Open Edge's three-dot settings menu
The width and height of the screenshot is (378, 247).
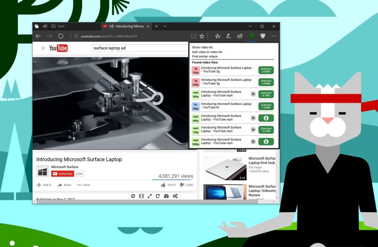274,36
